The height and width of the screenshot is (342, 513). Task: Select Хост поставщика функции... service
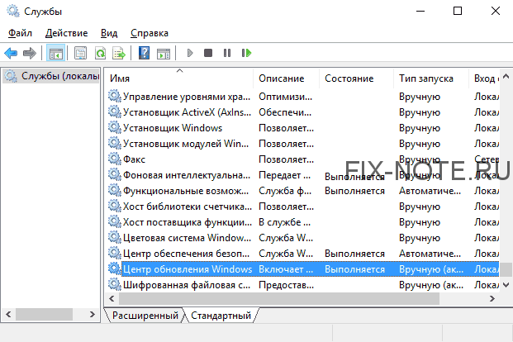(x=303, y=222)
